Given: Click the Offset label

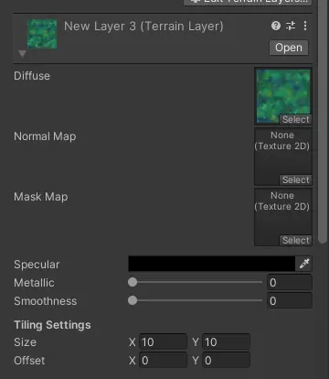Looking at the screenshot, I should tap(29, 361).
